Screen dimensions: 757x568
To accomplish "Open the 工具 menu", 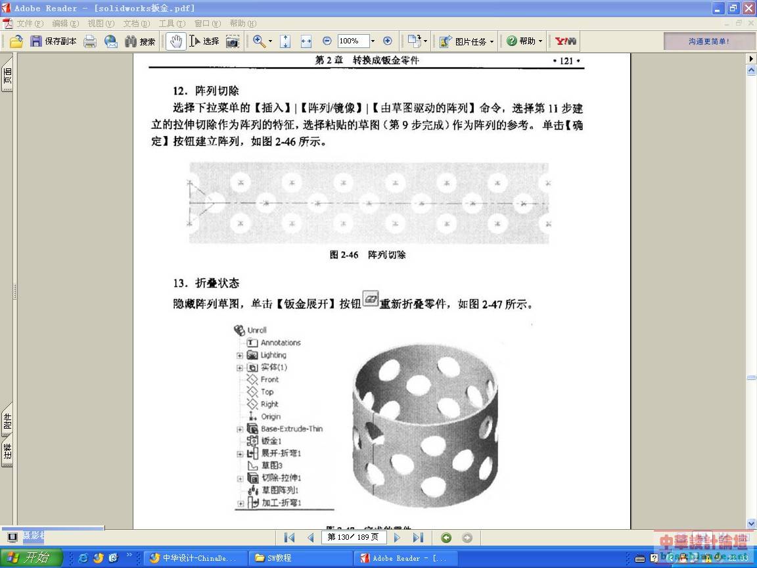I will (172, 23).
